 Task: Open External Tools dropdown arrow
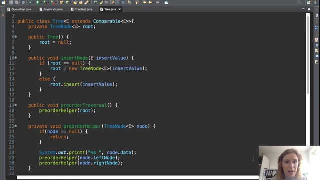coord(56,2)
